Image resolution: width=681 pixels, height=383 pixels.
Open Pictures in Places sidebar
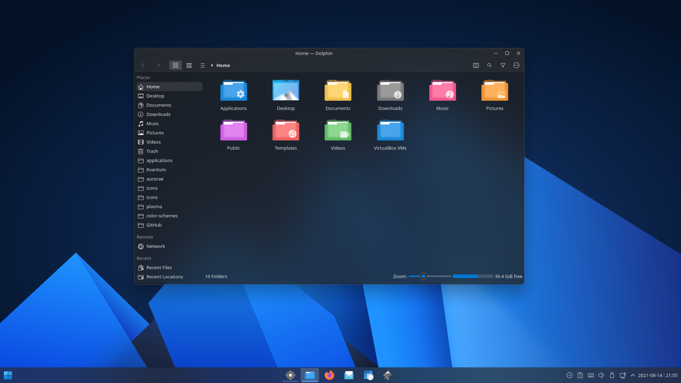click(x=170, y=133)
